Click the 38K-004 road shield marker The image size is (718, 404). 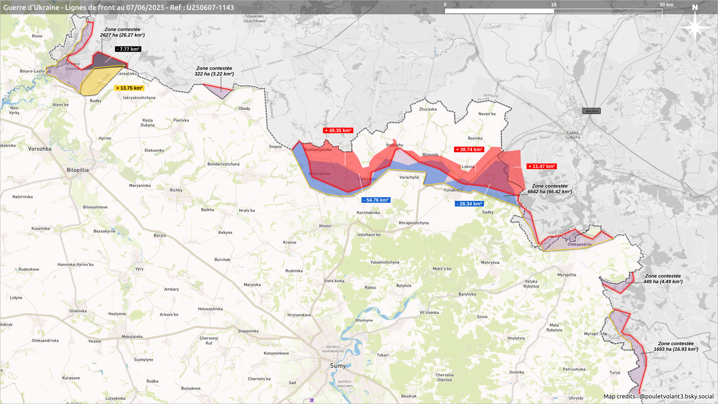pyautogui.click(x=591, y=111)
